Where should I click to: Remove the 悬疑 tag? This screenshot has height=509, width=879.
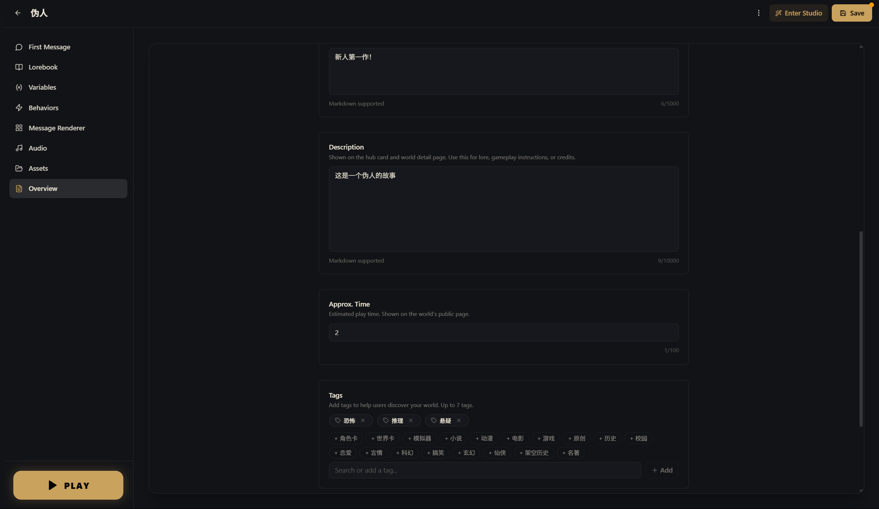pos(459,420)
